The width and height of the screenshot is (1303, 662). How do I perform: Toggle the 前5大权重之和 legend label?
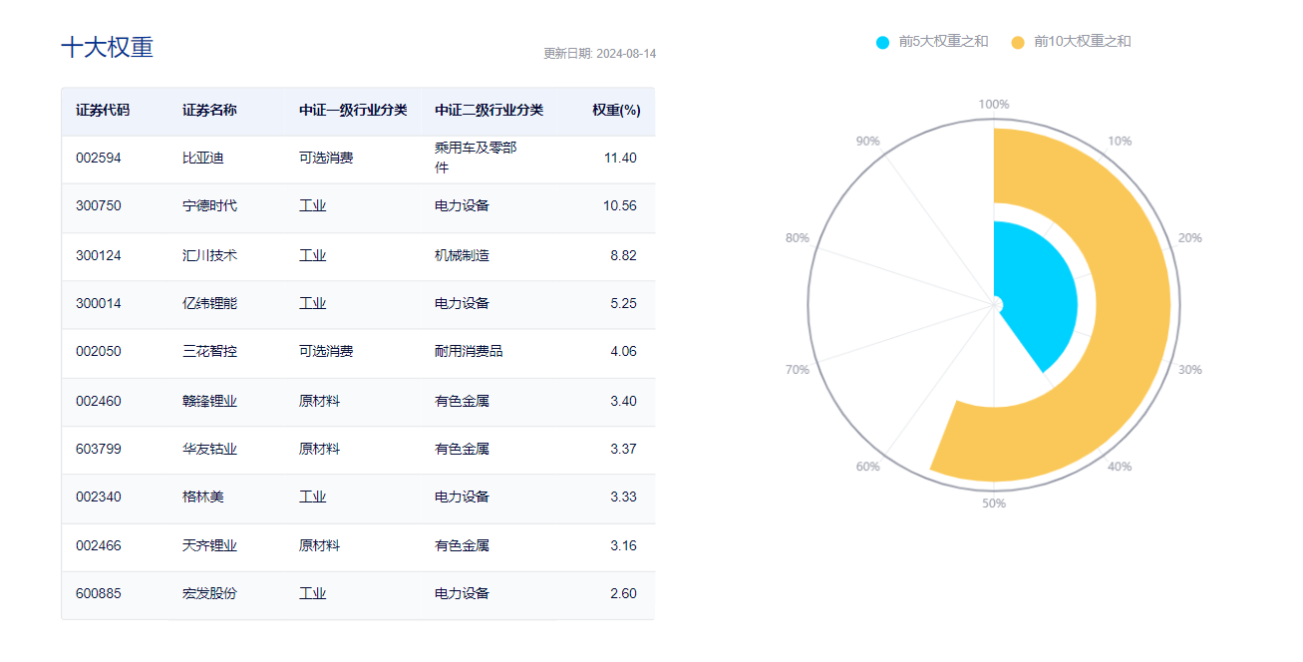coord(943,42)
